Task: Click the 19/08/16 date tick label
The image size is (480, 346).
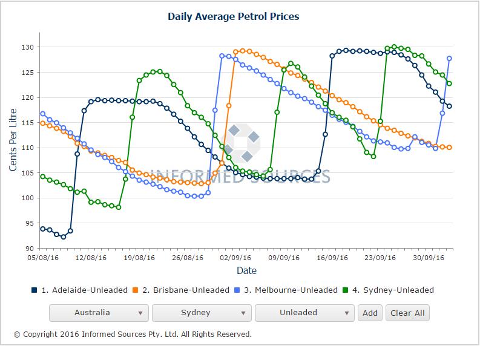Action: click(x=139, y=258)
